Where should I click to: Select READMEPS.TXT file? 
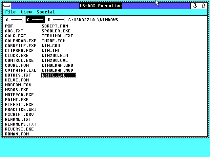[21, 124]
